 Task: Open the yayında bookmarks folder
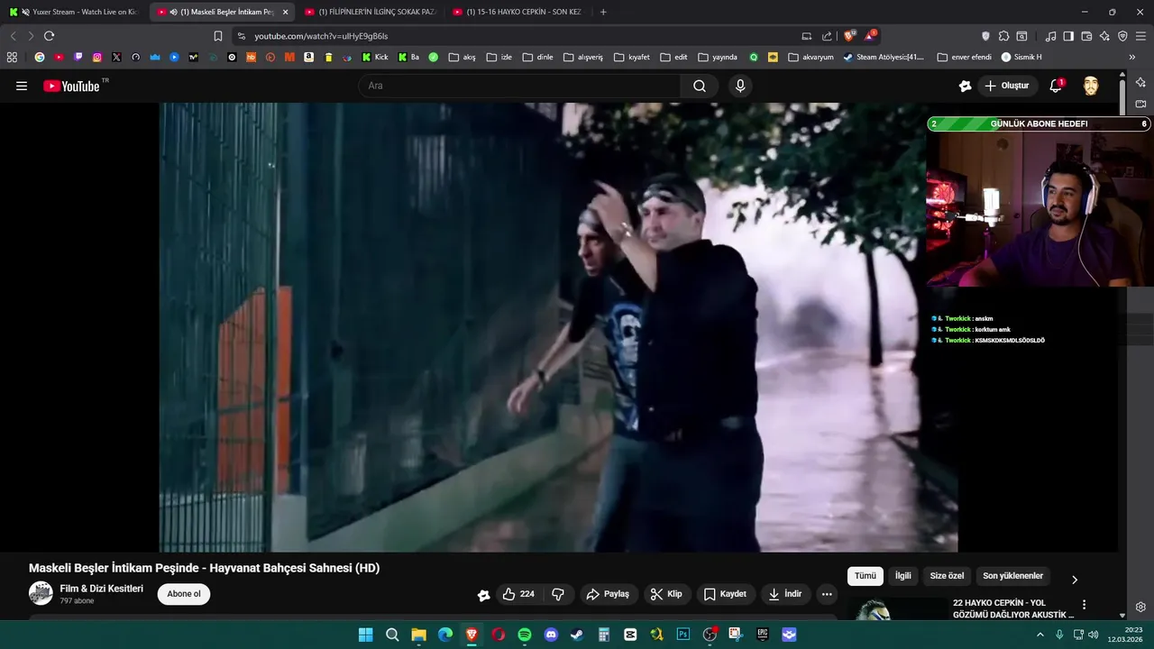pos(717,57)
